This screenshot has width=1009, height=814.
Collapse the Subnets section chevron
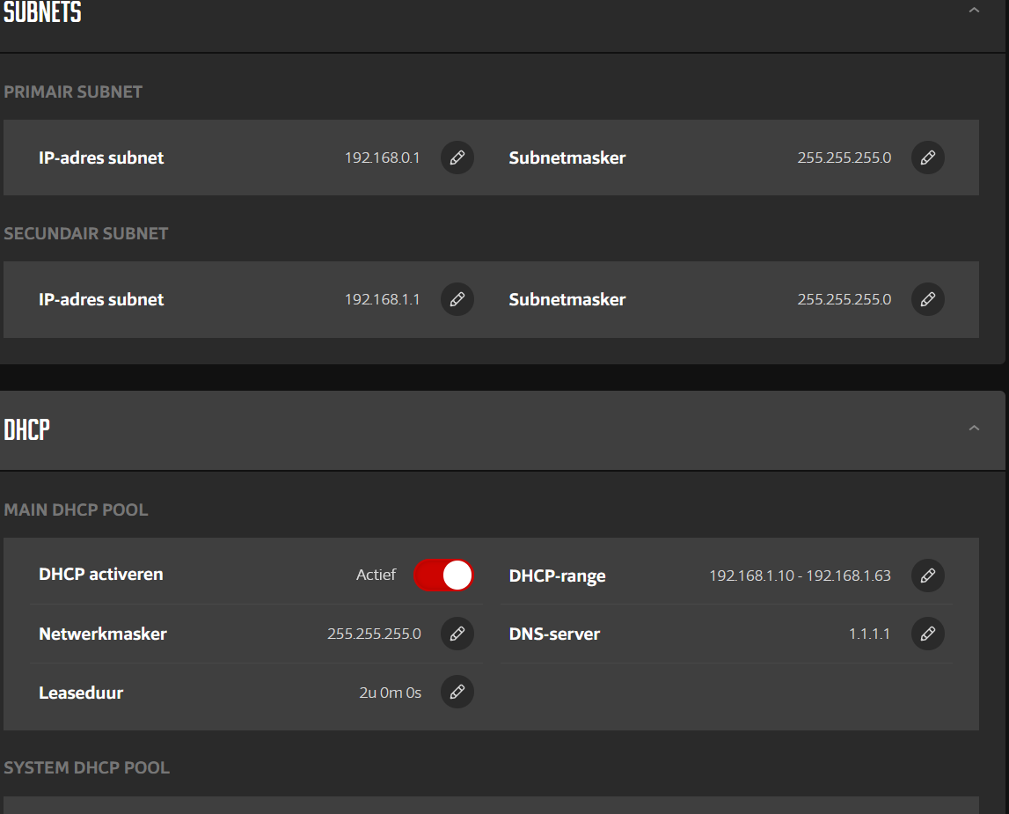tap(974, 11)
